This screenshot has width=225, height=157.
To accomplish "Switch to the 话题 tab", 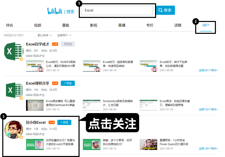I will (178, 25).
